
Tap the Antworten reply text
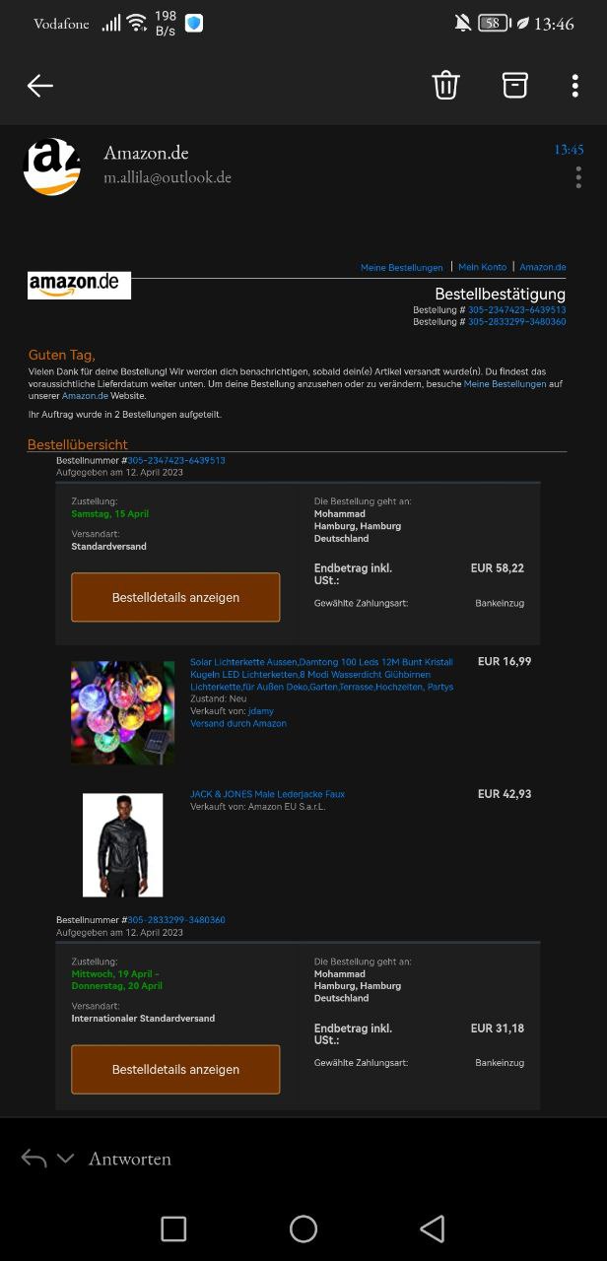(130, 1159)
